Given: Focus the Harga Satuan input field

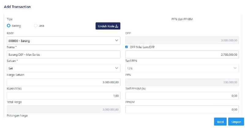Looking at the screenshot, I should click(x=63, y=82).
